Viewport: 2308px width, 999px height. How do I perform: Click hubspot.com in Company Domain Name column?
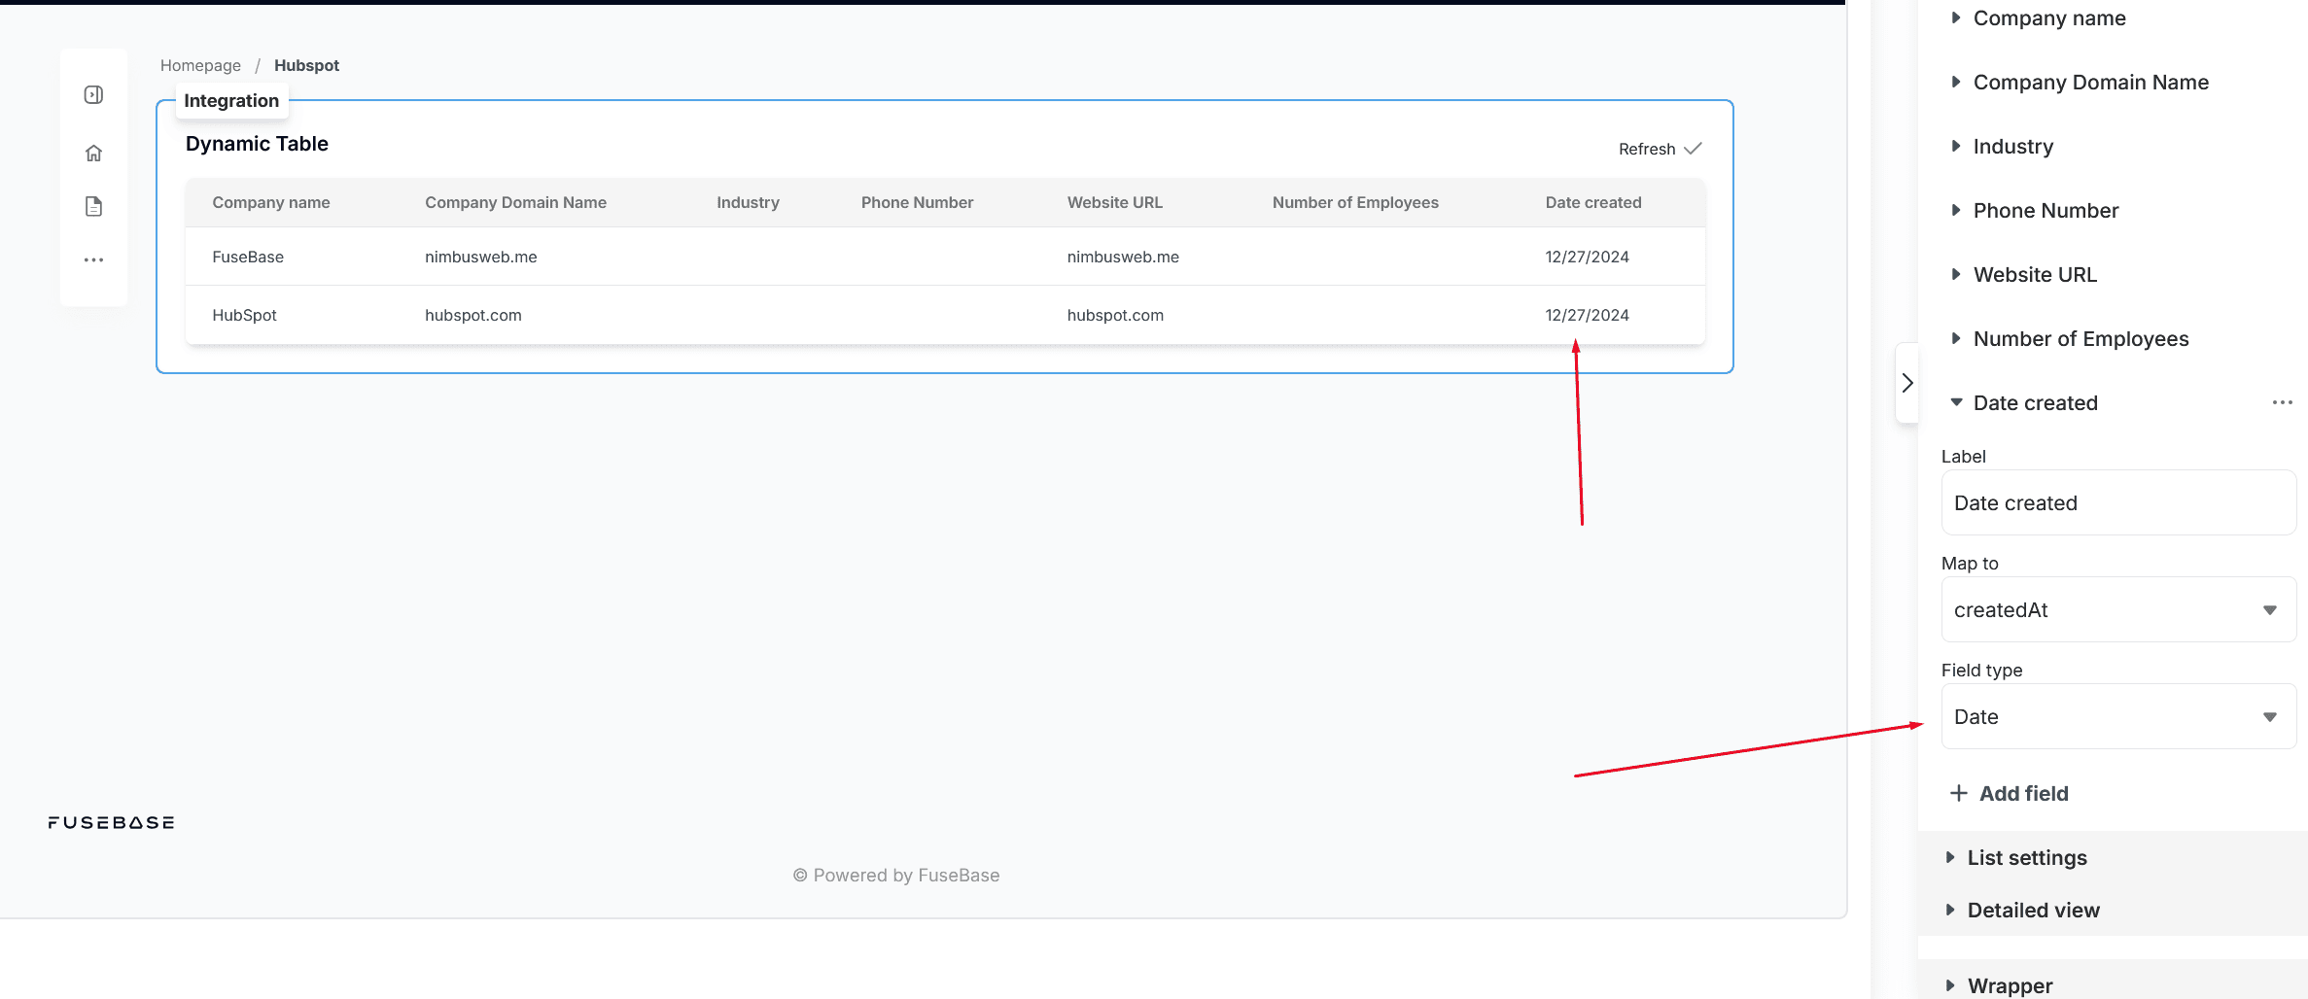tap(473, 315)
